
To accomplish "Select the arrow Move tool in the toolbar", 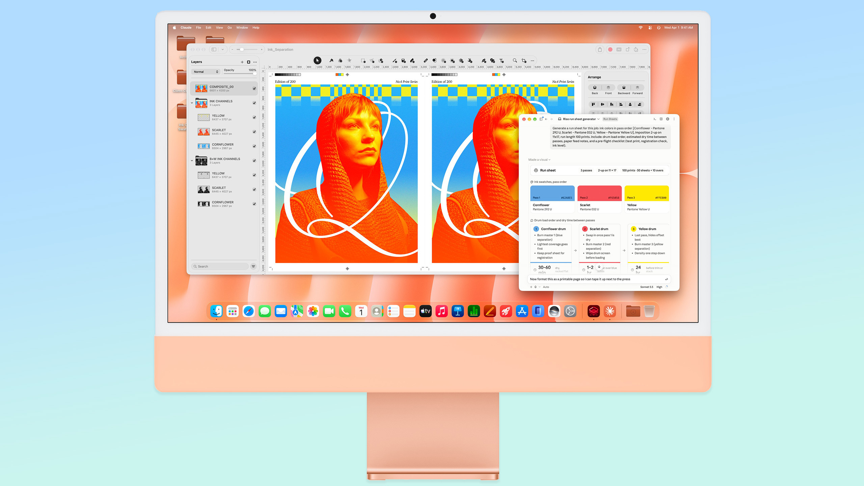I will point(317,60).
